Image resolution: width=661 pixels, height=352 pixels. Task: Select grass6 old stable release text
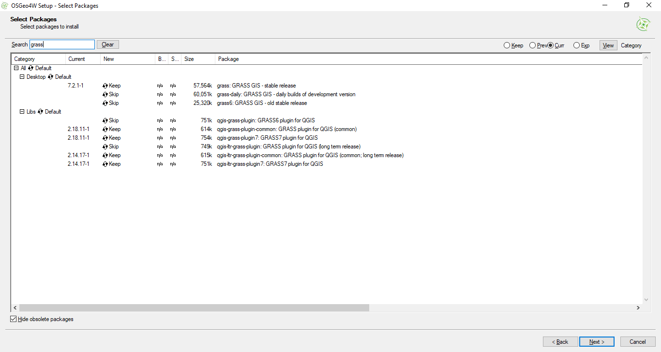coord(262,103)
